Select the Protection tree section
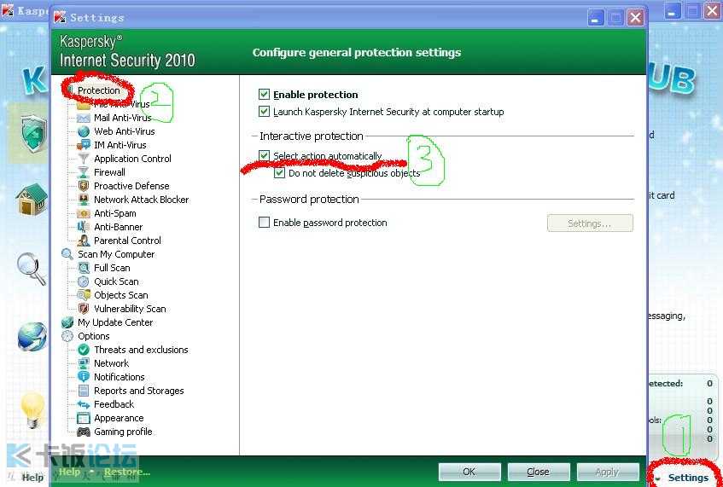This screenshot has height=487, width=723. [x=99, y=90]
